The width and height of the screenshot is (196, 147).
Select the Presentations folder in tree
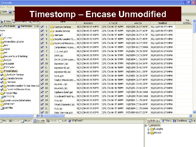(11, 71)
